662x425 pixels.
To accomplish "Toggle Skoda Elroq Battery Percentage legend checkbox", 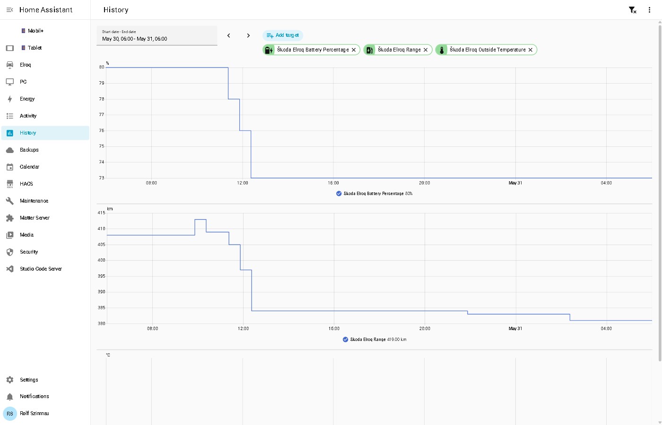I will pos(339,194).
